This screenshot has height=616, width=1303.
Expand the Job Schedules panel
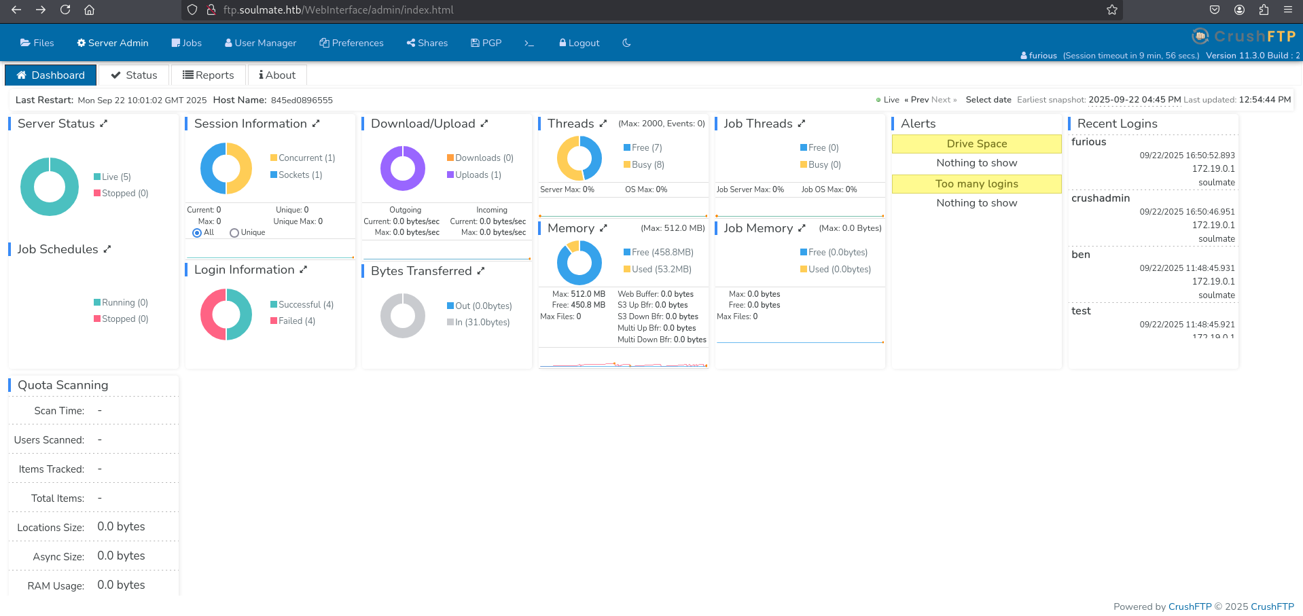[x=107, y=249]
